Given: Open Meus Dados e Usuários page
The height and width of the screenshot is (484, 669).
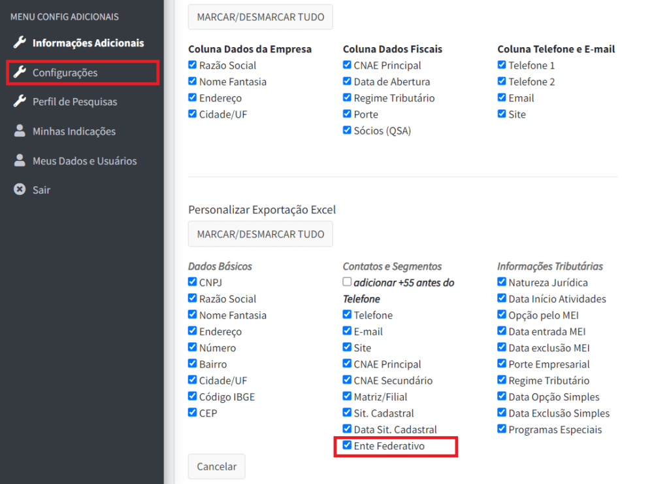Looking at the screenshot, I should pos(85,160).
